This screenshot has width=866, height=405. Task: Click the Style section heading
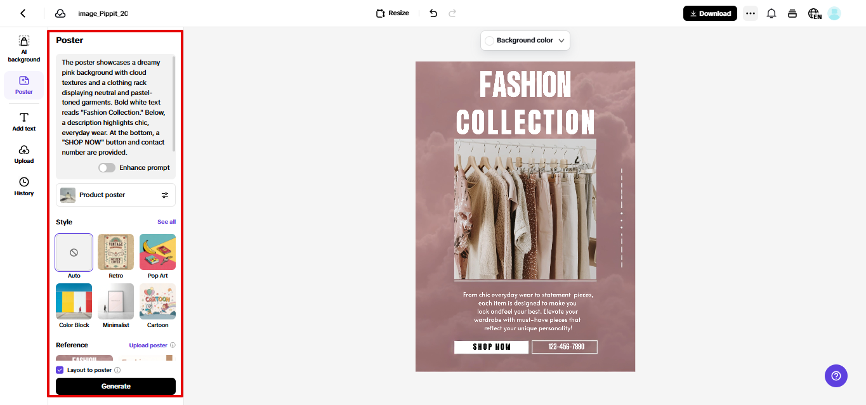tap(64, 222)
